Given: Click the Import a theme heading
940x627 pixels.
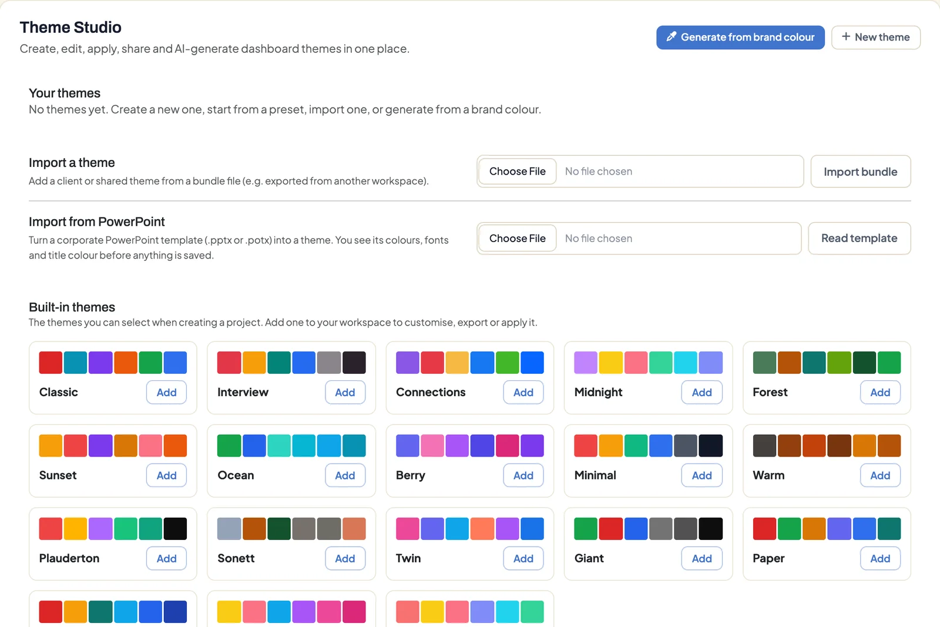Looking at the screenshot, I should (72, 162).
